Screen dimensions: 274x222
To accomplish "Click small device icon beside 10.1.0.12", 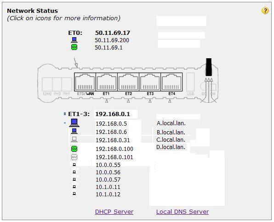I will tap(74, 194).
